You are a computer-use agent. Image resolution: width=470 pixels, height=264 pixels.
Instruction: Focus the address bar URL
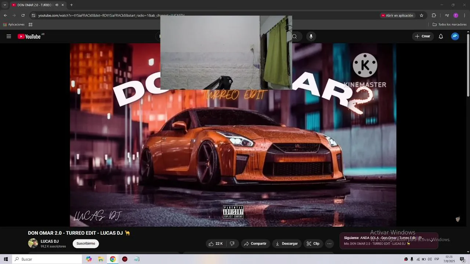111,15
